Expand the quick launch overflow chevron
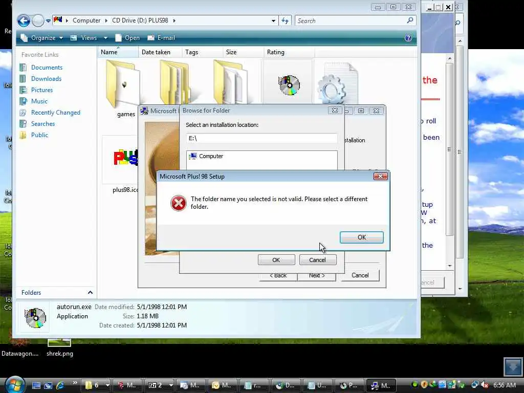Viewport: 524px width, 393px height. pyautogui.click(x=75, y=383)
